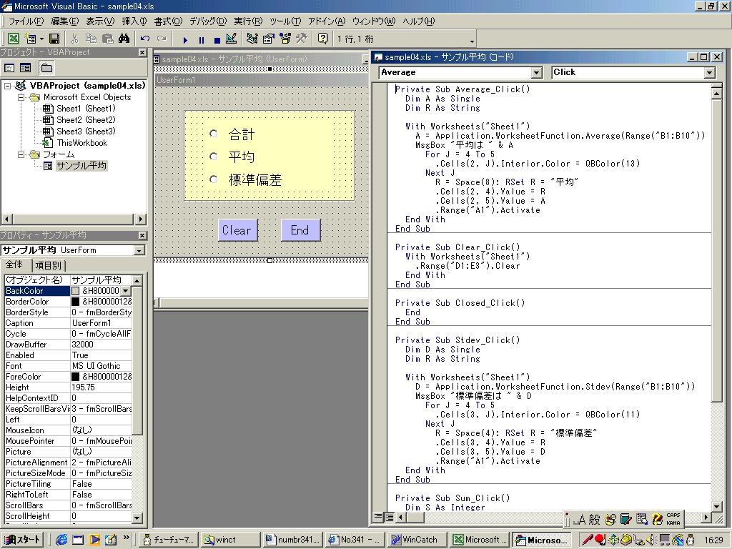Select the 平均 radio button
732x549 pixels.
214,157
